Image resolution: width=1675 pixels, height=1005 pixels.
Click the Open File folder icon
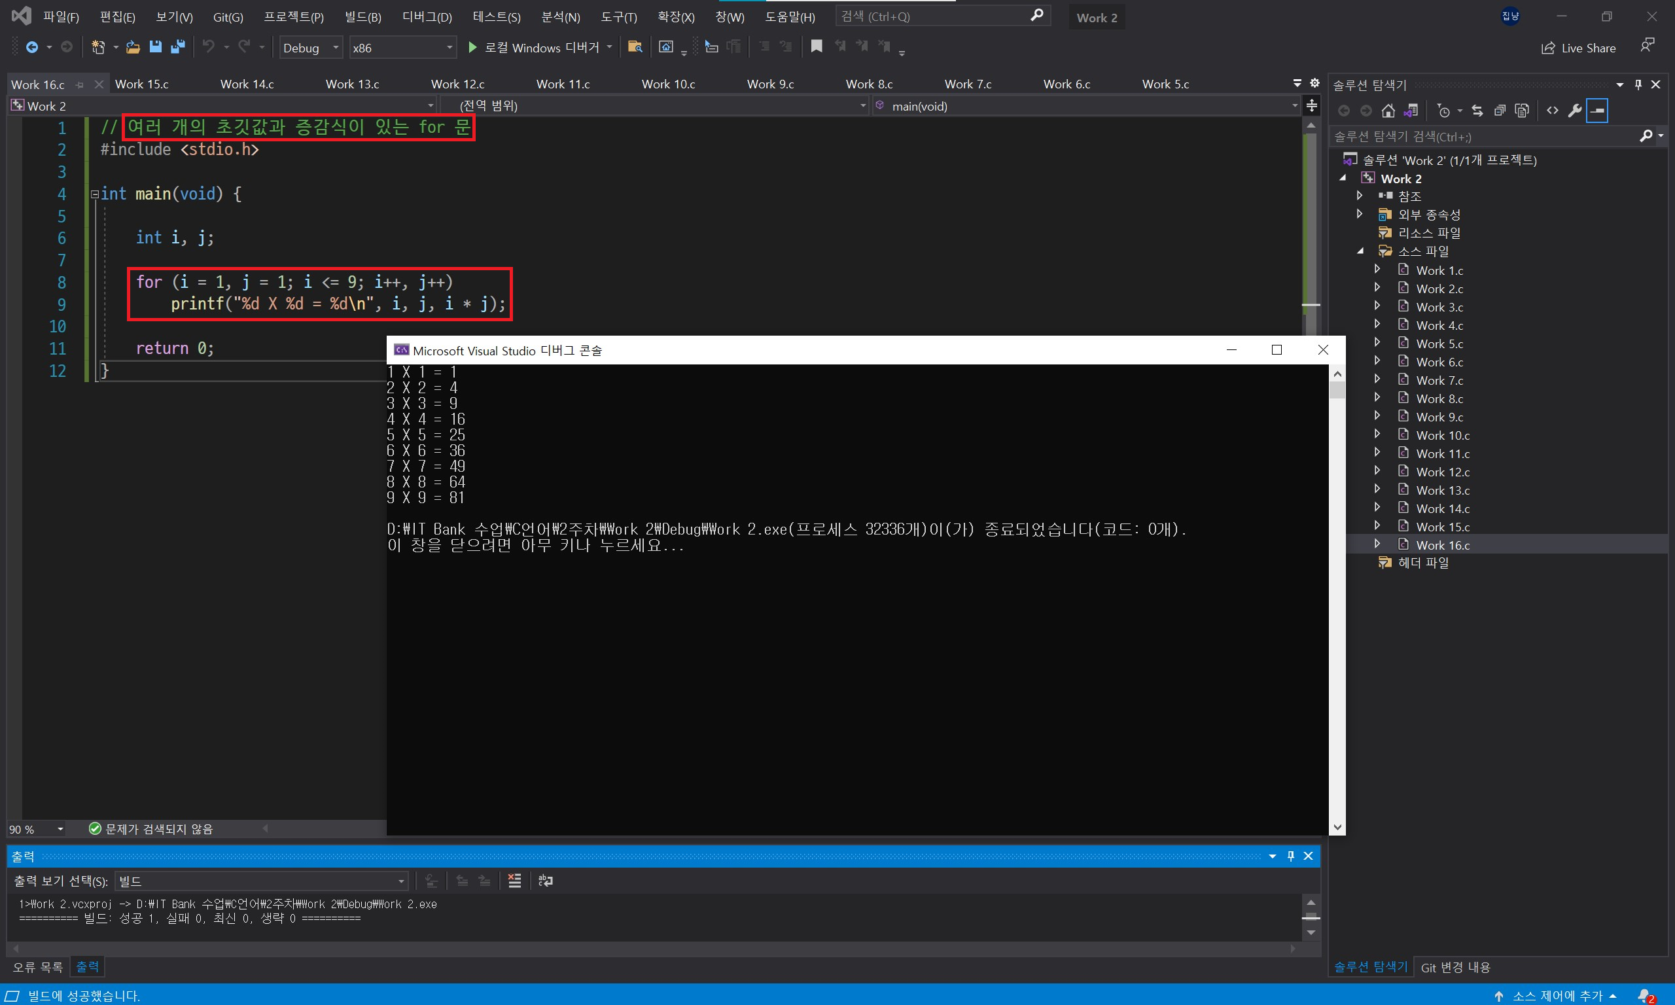[x=133, y=46]
